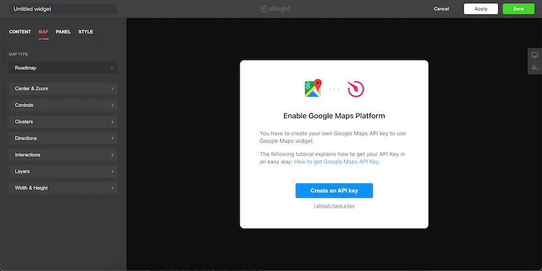This screenshot has width=542, height=271.
Task: Click the Google Maps logo icon
Action: click(313, 89)
